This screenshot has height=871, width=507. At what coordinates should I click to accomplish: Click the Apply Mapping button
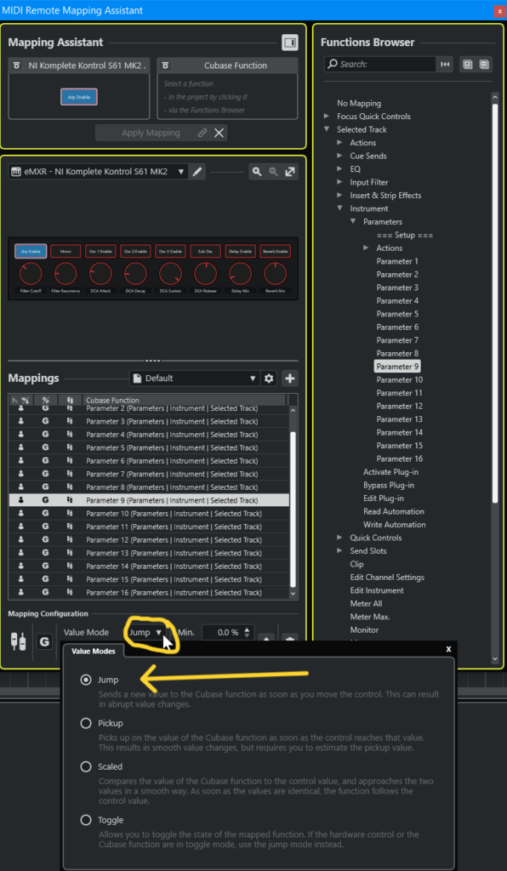(153, 133)
